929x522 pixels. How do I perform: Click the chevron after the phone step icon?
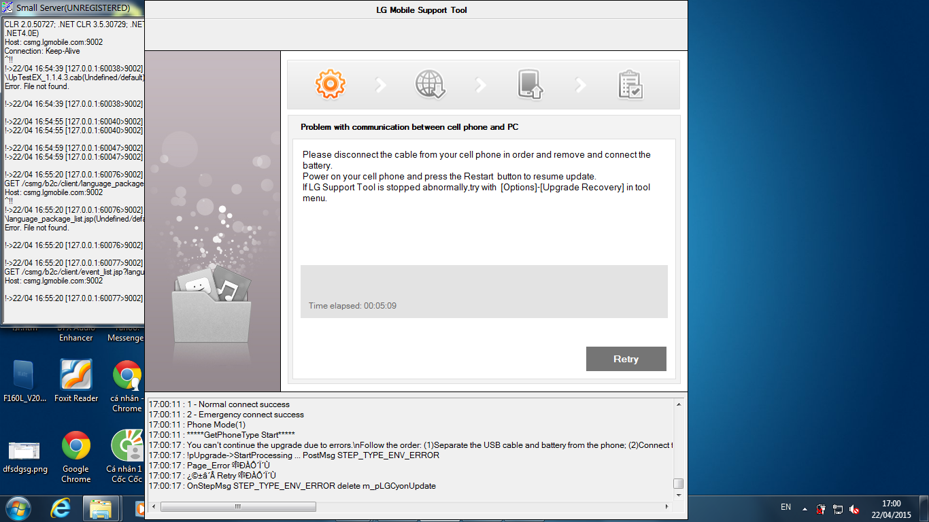tap(581, 85)
